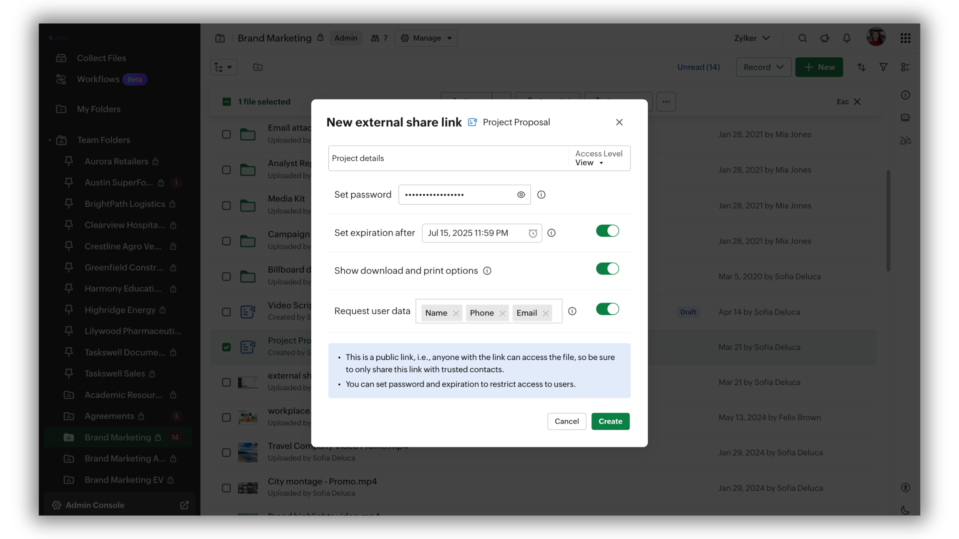The image size is (959, 539).
Task: Open the Zylker workspace dropdown
Action: [752, 38]
